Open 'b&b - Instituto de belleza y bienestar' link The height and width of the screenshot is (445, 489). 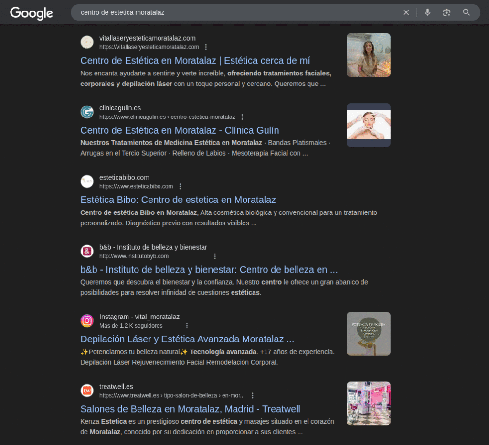click(209, 269)
